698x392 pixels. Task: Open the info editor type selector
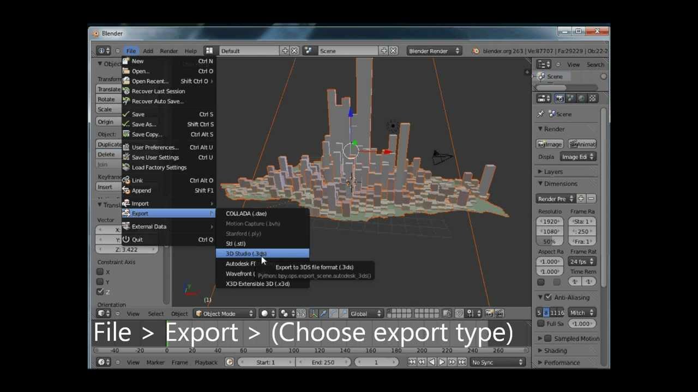click(x=103, y=51)
